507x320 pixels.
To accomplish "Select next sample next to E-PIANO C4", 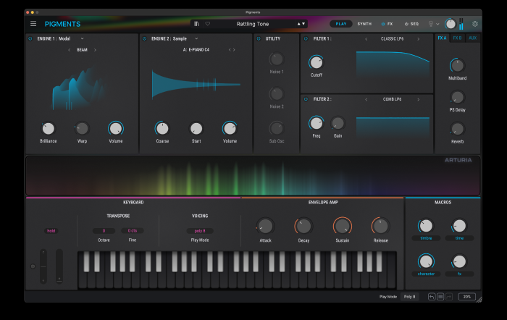I will pos(234,50).
